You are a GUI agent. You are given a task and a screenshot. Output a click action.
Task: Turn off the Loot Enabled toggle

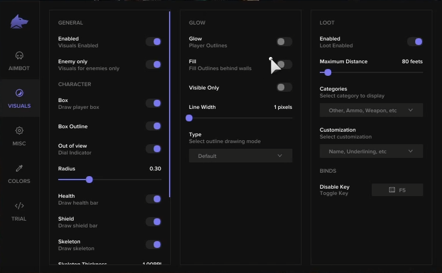415,42
